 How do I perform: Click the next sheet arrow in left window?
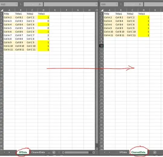[9, 152]
